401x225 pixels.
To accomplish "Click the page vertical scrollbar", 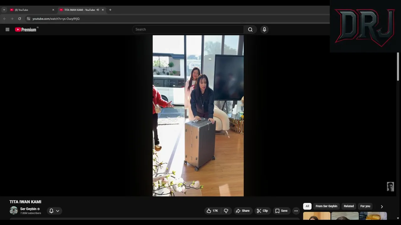I will [398, 66].
